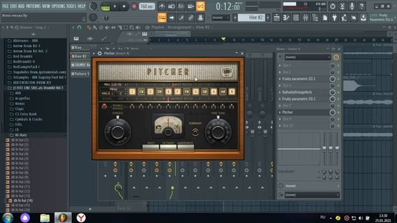
Task: Open the Channel rack view icon
Action: 296,17
